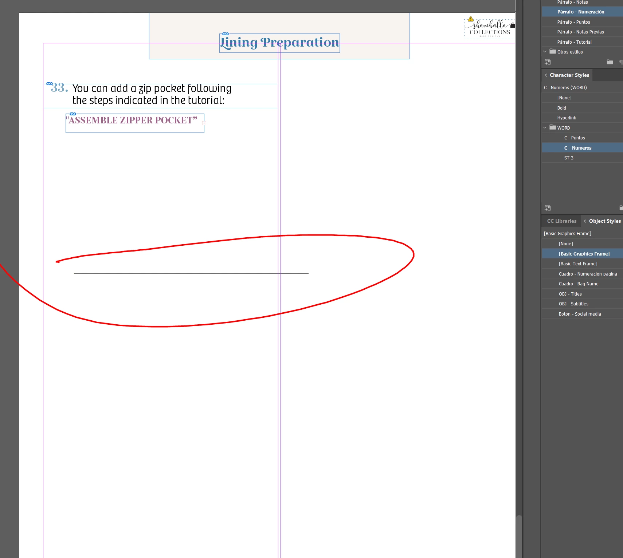Screen dimensions: 623x558
Task: Click link badge on ASSEMBLE ZIPPER POCKET frame
Action: (73, 114)
